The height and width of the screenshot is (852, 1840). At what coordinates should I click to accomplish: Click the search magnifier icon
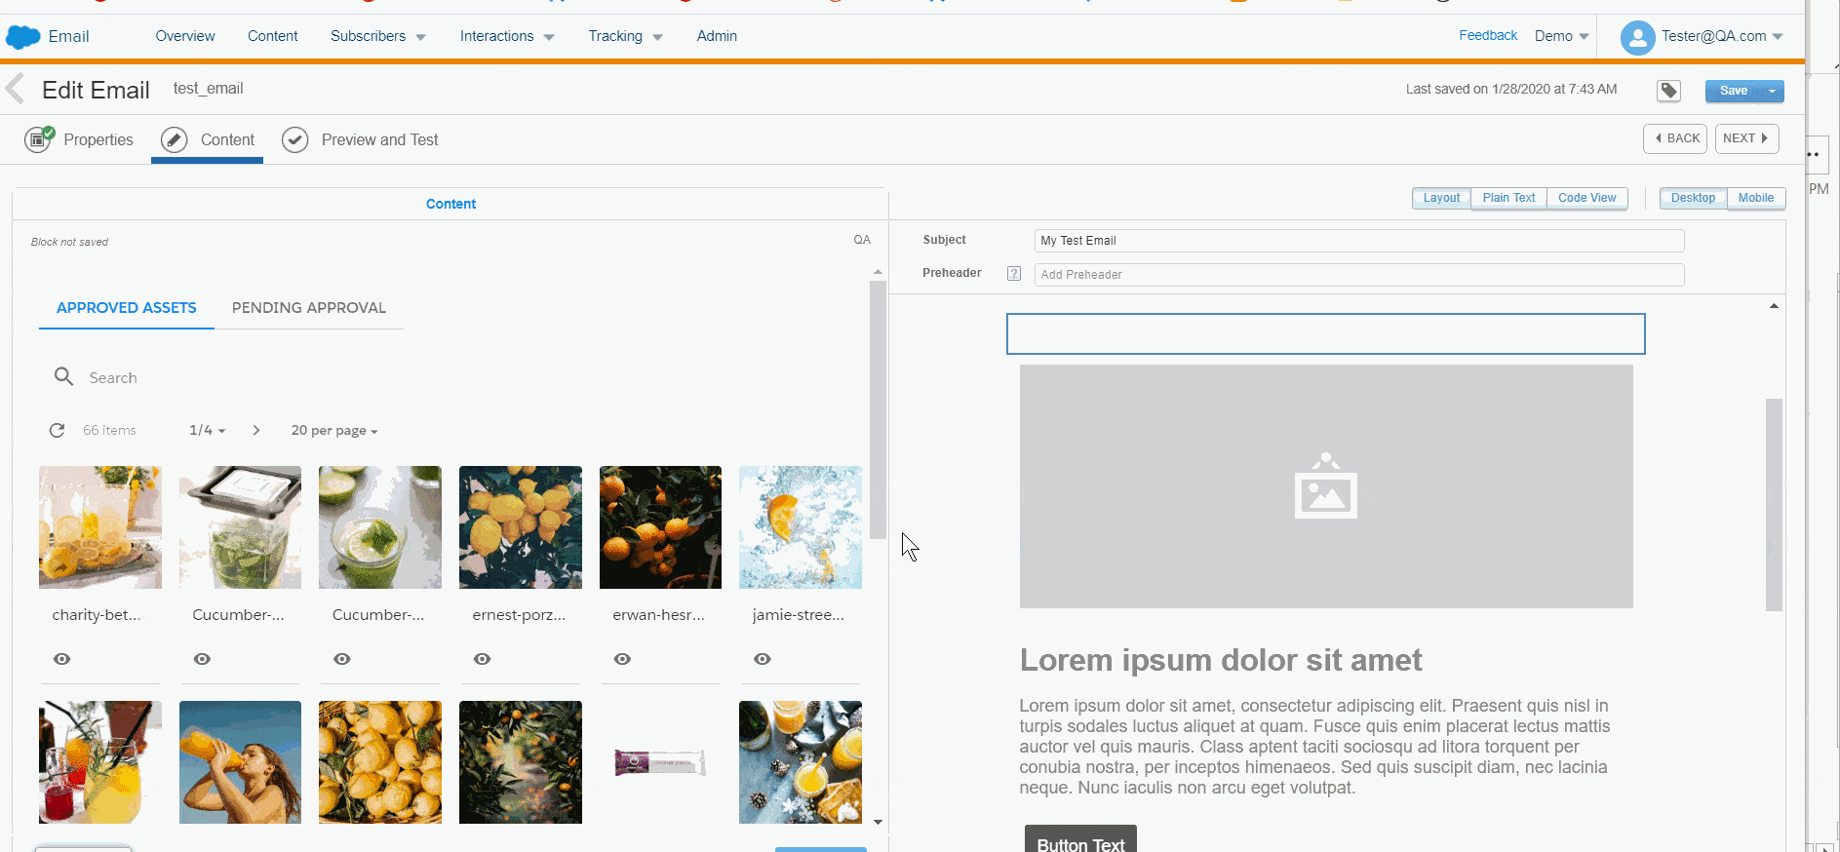63,376
